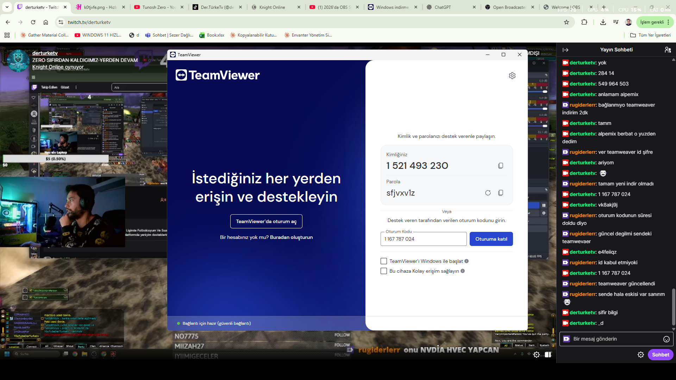676x380 pixels.
Task: Click the chat scrollbar thumb
Action: pos(674,307)
